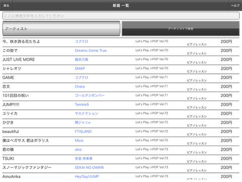Click 200円 price in the GAME row
The width and height of the screenshot is (242, 182).
point(226,77)
